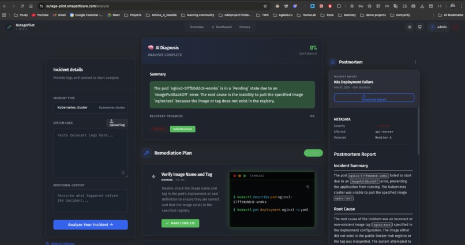Mark Verify Image Name step complete
The image size is (465, 245).
pos(181,223)
